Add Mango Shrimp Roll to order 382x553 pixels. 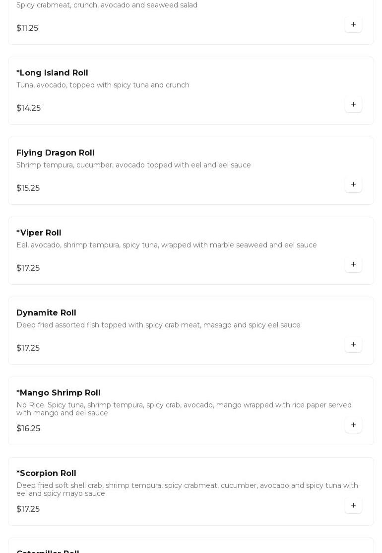(x=353, y=425)
